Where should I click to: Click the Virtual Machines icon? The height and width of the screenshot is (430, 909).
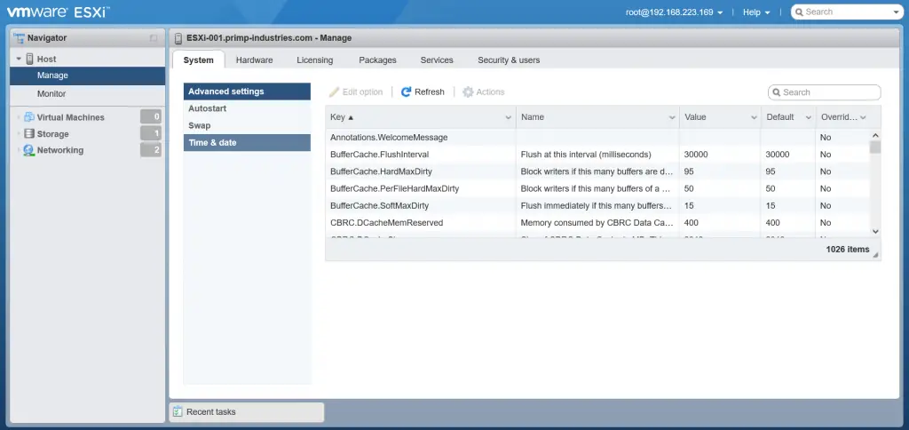[29, 117]
